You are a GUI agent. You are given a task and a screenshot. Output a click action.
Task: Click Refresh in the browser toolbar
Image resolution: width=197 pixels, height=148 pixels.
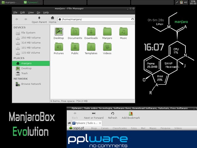click(x=113, y=115)
